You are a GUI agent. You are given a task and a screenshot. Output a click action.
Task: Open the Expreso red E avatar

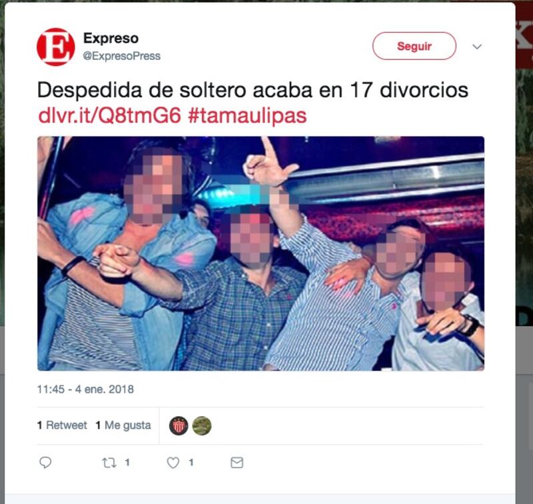pyautogui.click(x=56, y=47)
